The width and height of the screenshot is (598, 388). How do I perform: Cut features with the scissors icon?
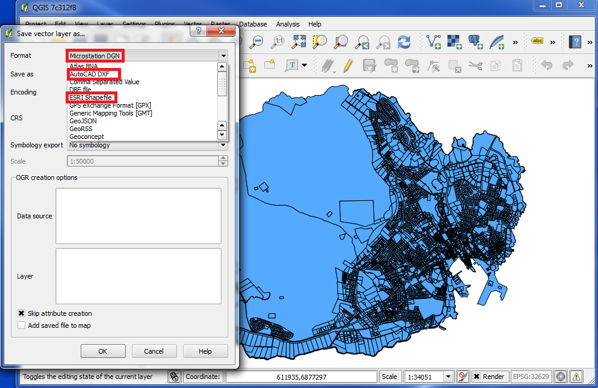point(475,66)
